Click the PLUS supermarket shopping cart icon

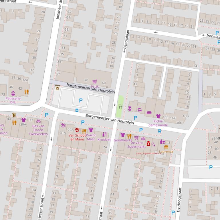point(95,82)
